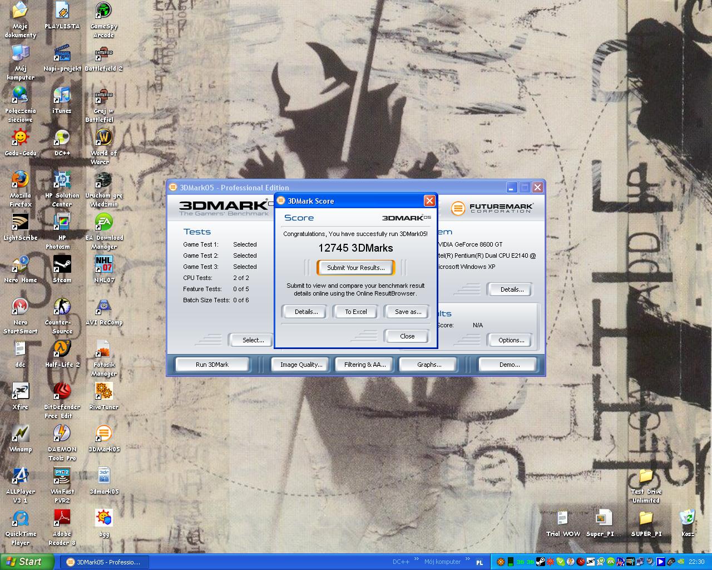Click the blue play icon in system tray
Screen dimensions: 712x570
tap(660, 562)
